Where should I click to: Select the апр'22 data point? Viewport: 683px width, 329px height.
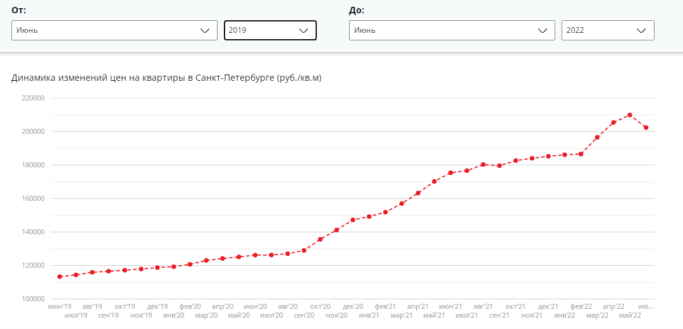click(x=613, y=123)
